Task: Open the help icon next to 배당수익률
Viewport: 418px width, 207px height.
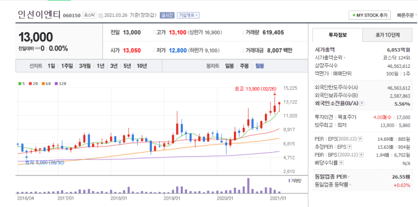Action: tap(341, 163)
